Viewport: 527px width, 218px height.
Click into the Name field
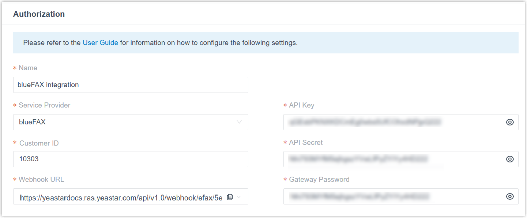pyautogui.click(x=131, y=85)
